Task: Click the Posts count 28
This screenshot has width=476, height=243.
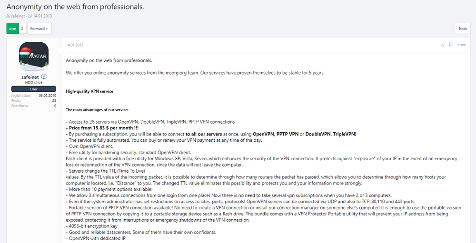Action: (54, 100)
